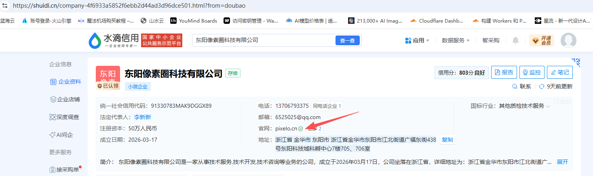Select AI问企 in the left sidebar
Viewport: 593px width, 176px height.
(61, 135)
